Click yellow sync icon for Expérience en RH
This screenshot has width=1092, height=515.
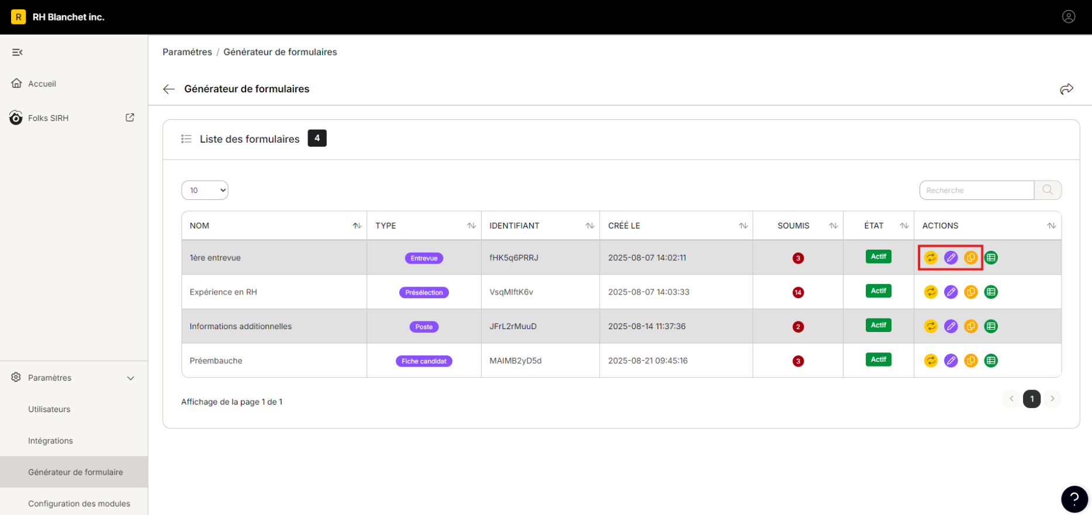click(x=931, y=292)
